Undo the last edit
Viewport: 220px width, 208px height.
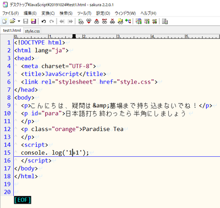[x=43, y=21]
